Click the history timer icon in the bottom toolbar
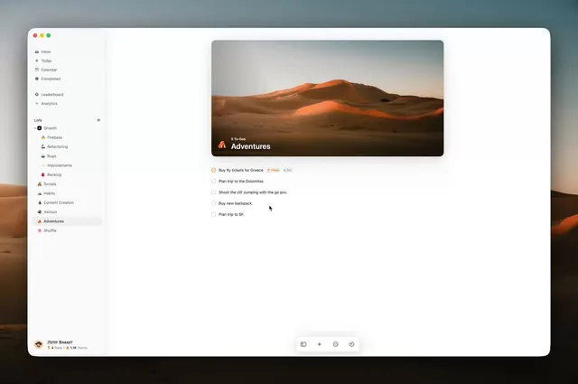This screenshot has width=578, height=384. (x=351, y=344)
